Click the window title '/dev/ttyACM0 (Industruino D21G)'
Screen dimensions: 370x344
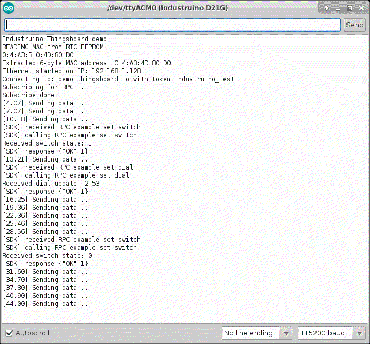161,8
